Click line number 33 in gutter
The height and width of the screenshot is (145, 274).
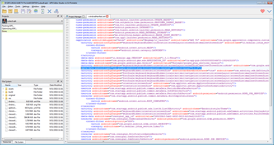67,40
